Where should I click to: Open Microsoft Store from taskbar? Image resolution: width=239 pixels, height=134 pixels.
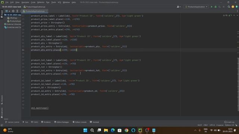tap(119, 130)
